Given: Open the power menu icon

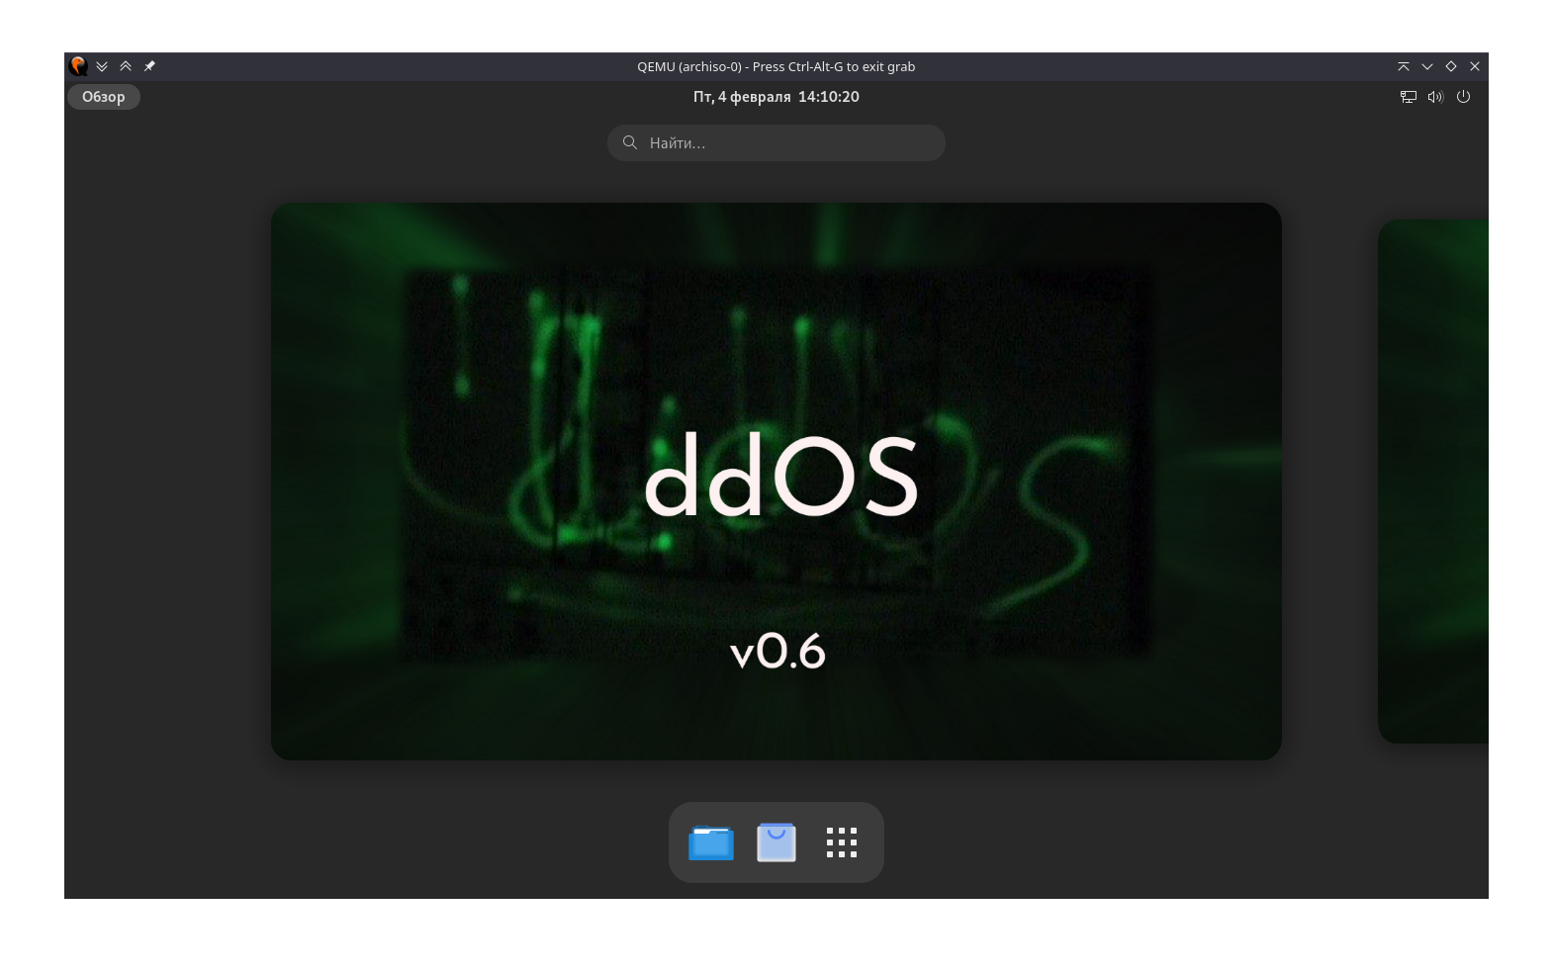Looking at the screenshot, I should tap(1463, 97).
